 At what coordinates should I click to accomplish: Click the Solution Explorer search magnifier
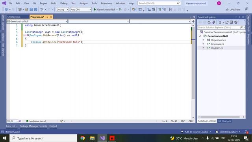[x=241, y=27]
